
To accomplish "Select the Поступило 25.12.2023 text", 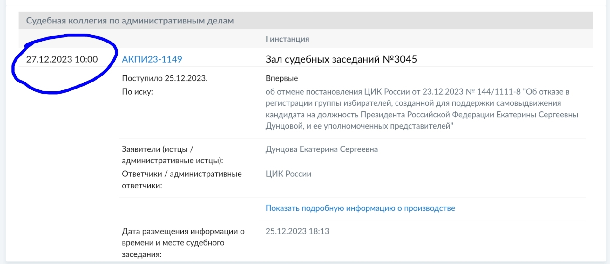I will [165, 78].
